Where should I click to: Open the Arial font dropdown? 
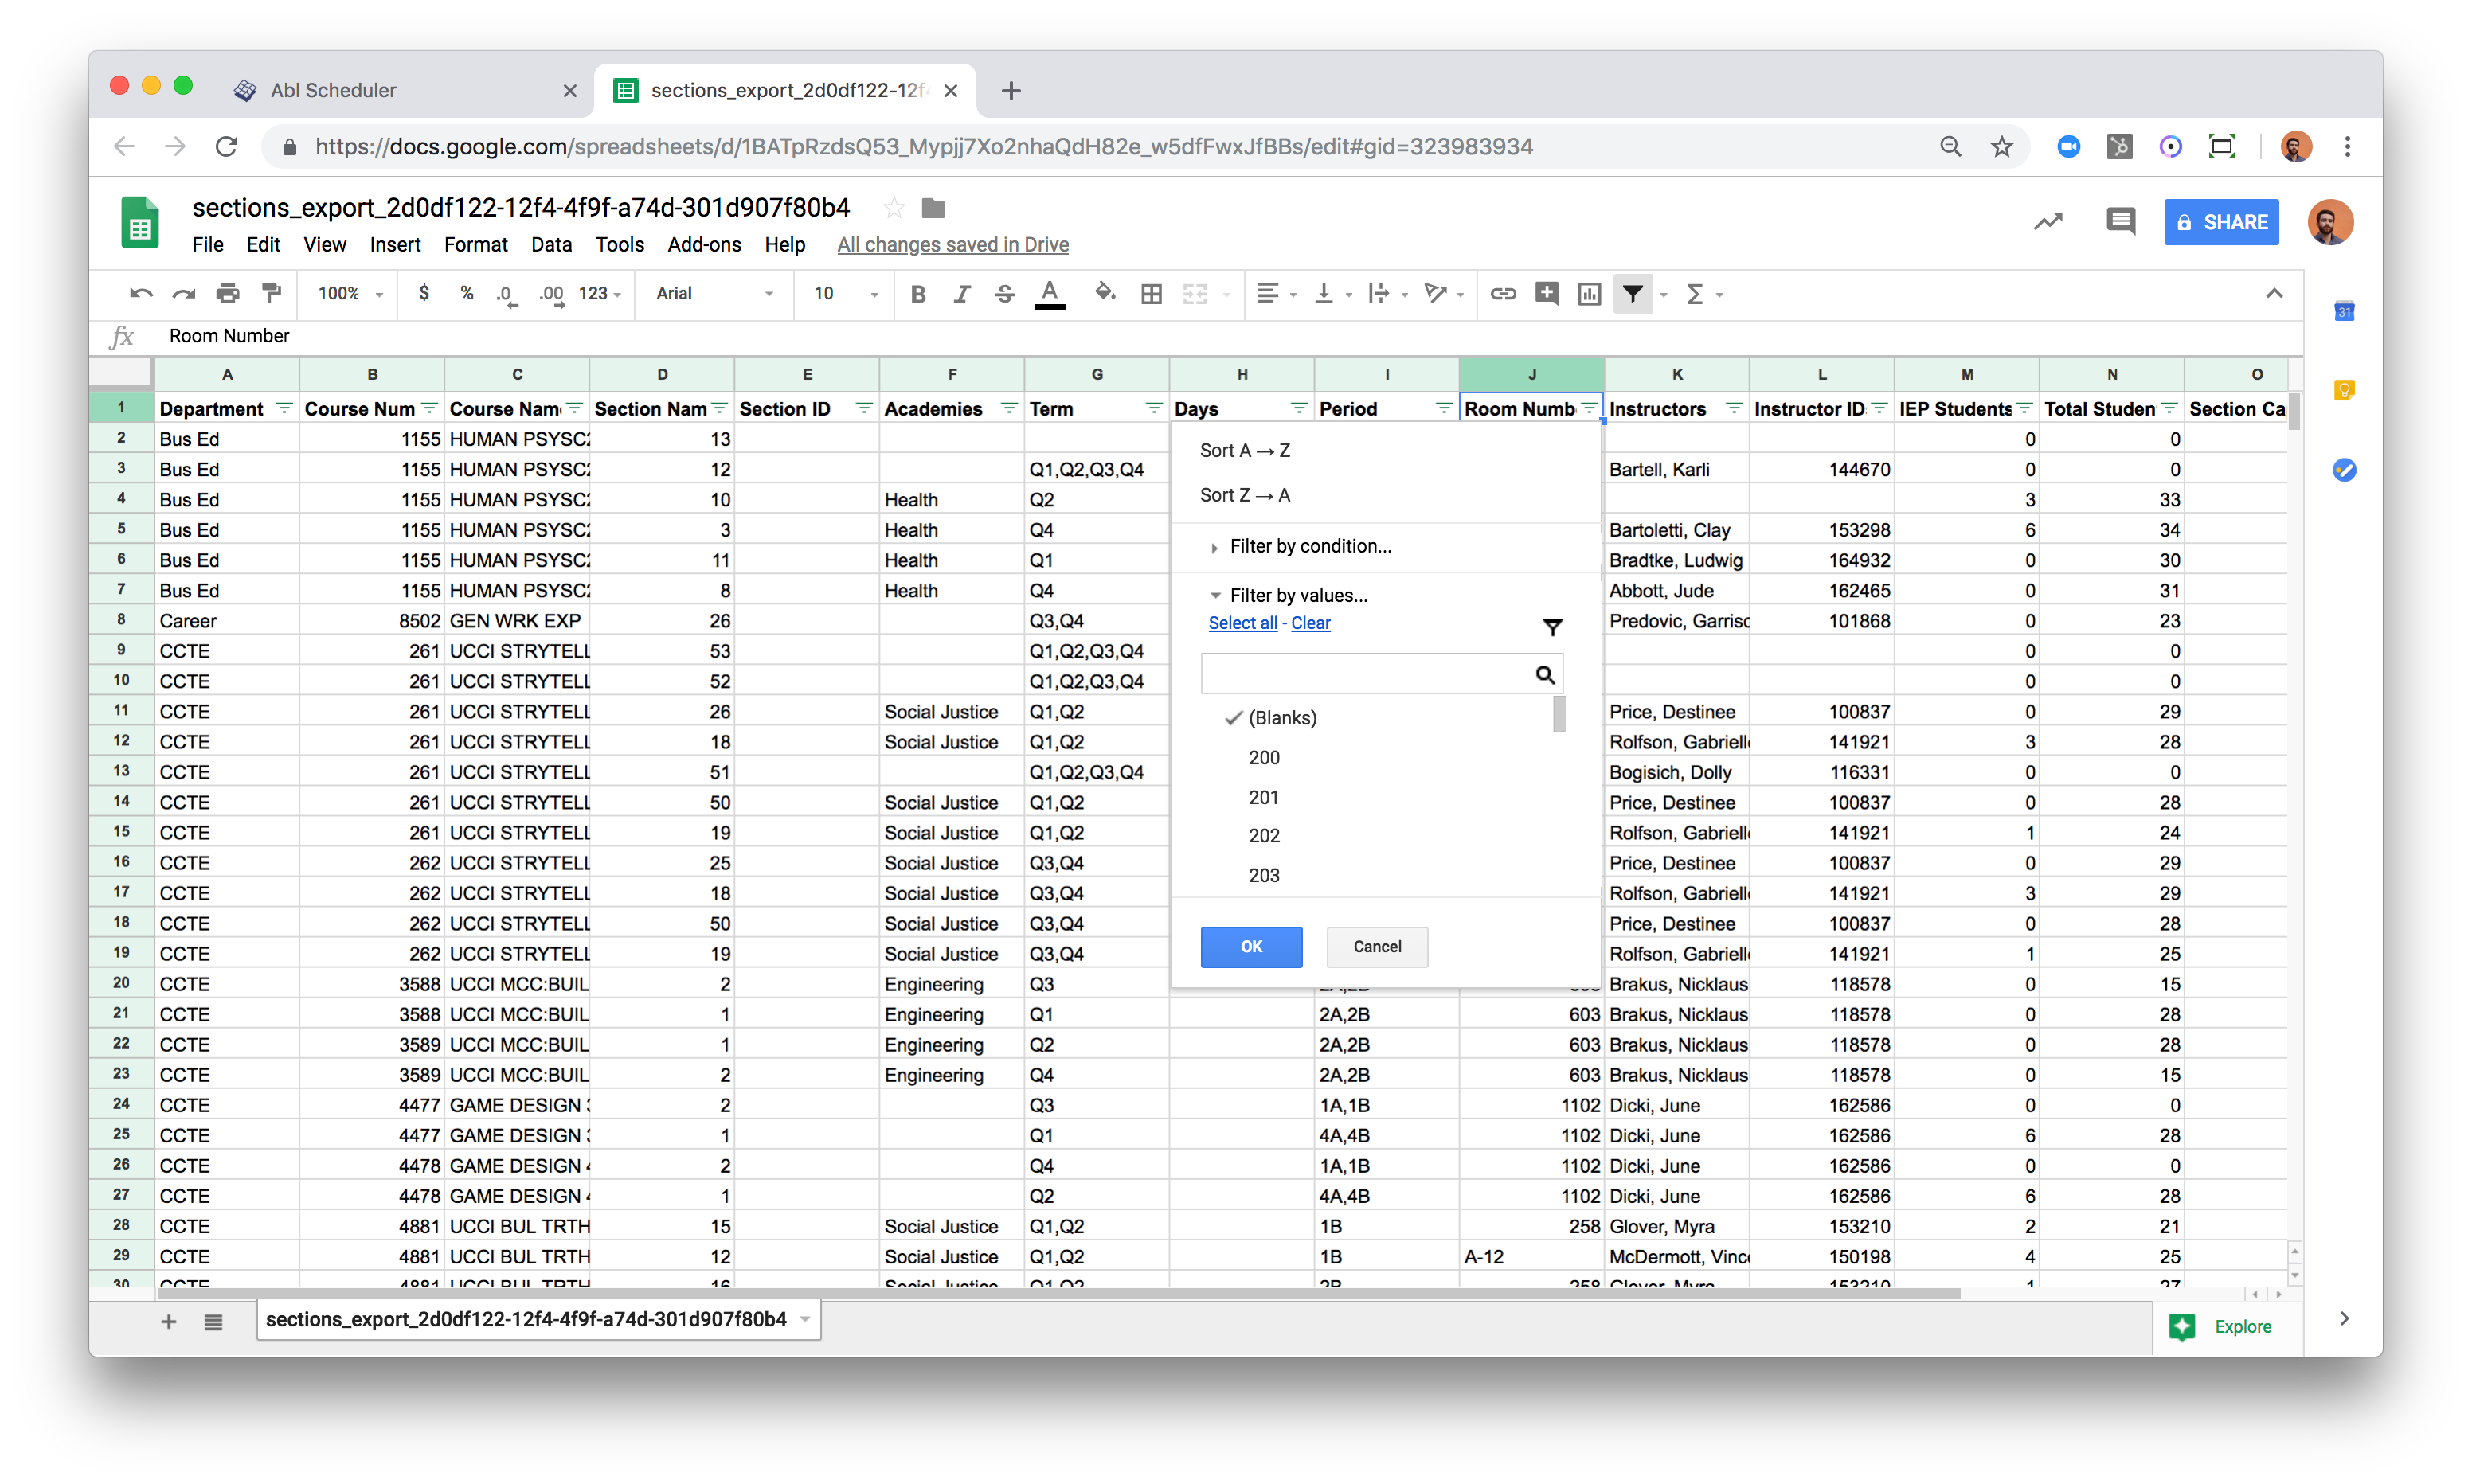coord(714,293)
